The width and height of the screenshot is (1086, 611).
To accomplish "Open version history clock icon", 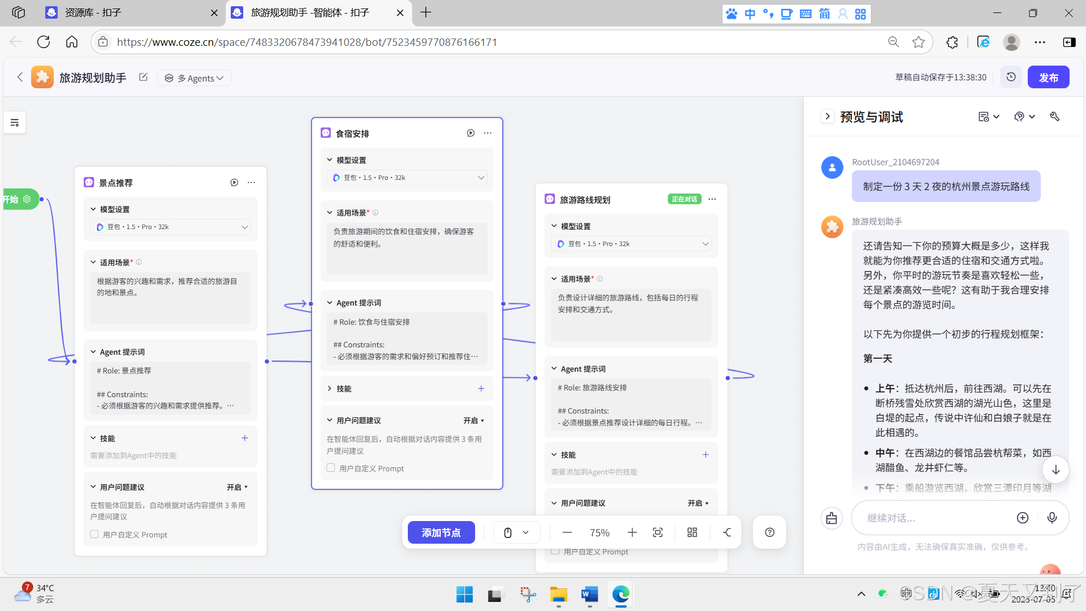I will tap(1011, 77).
